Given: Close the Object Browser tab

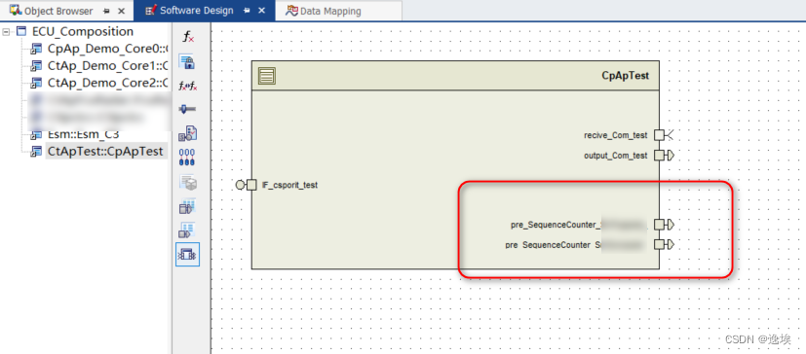Looking at the screenshot, I should pos(121,11).
